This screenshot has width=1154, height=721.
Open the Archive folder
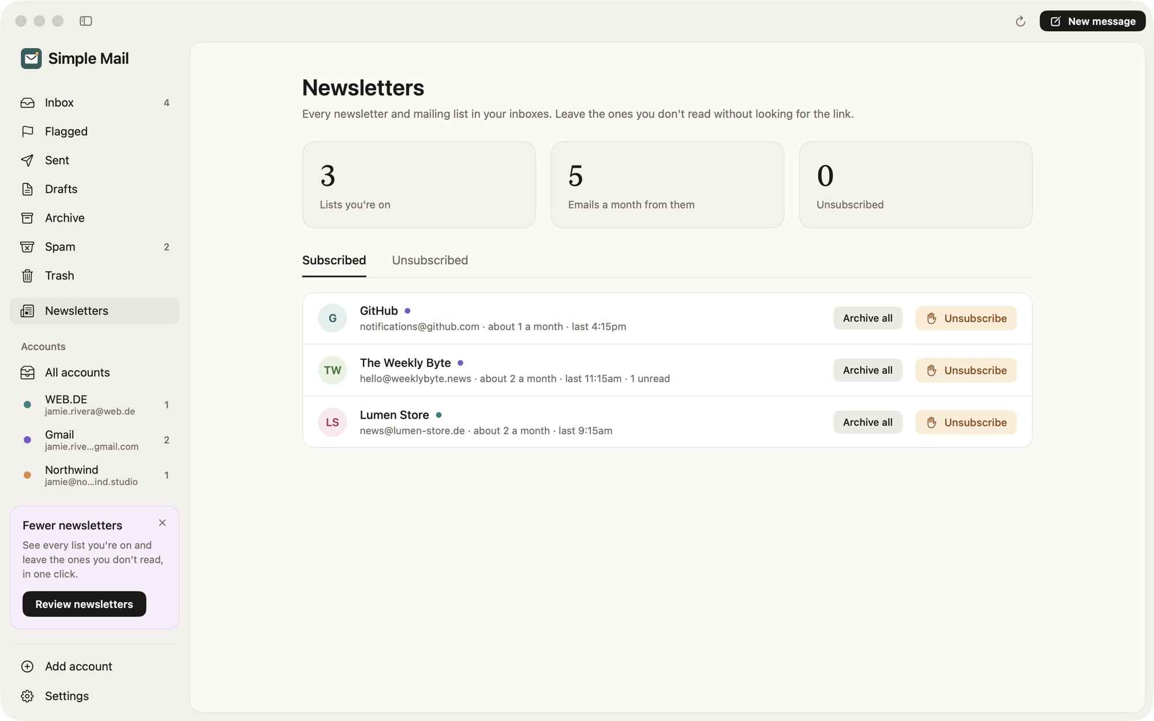95,218
